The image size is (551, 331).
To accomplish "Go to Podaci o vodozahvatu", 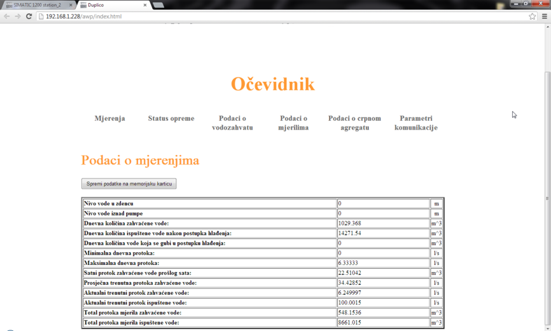I will 232,123.
